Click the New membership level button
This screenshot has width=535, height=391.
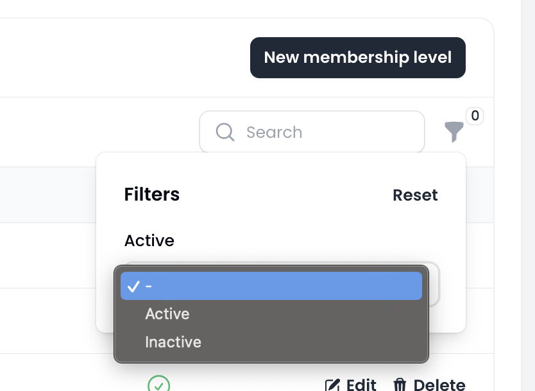tap(358, 58)
